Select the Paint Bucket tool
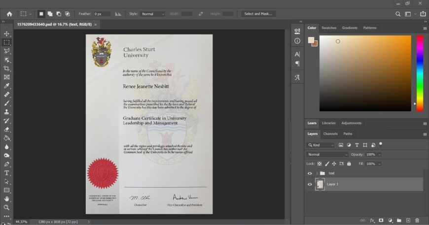Screen dimensions: 429x225 click(6, 138)
